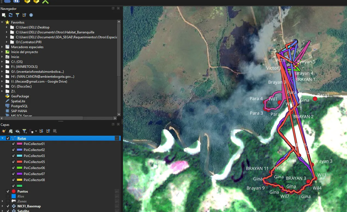
Task: Expand the Marcadores espaciales node
Action: coord(2,47)
